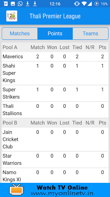Tap the Thali Premier League app logo
110x197 pixels.
click(x=12, y=16)
